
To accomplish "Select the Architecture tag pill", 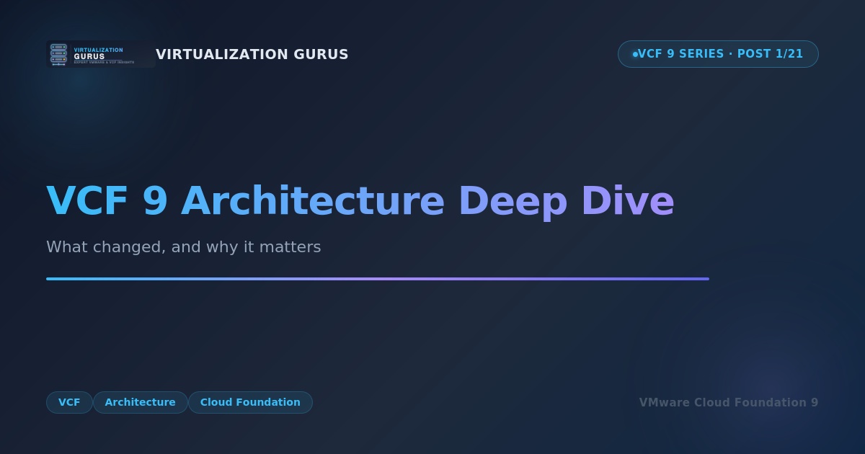I will point(141,402).
